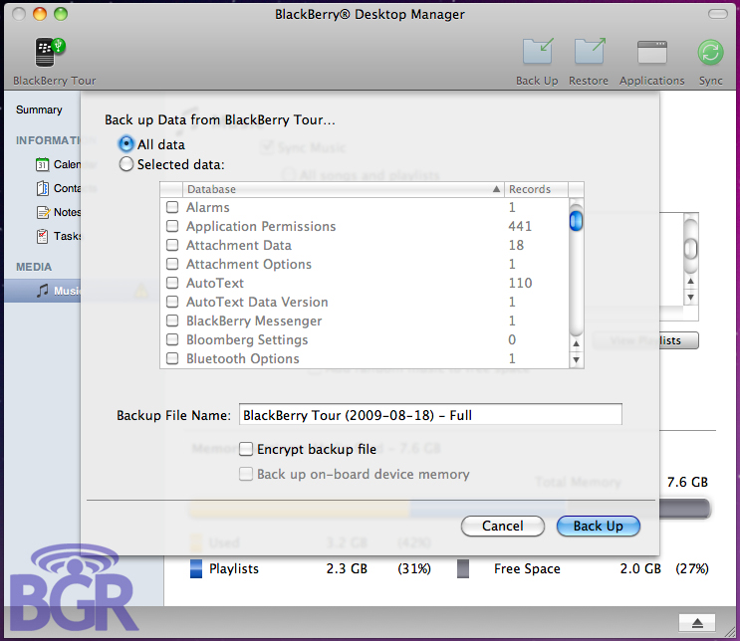Click the blue database list scrollbar thumb
Image resolution: width=740 pixels, height=641 pixels.
coord(576,221)
